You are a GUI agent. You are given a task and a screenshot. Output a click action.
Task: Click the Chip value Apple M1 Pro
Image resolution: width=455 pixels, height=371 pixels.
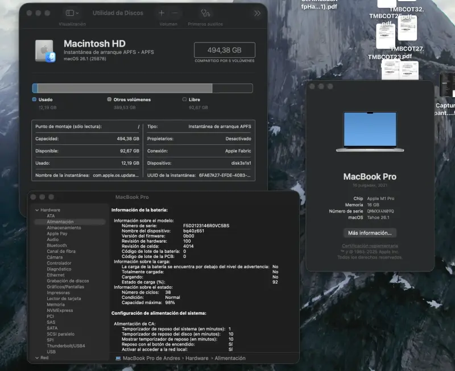(x=380, y=198)
